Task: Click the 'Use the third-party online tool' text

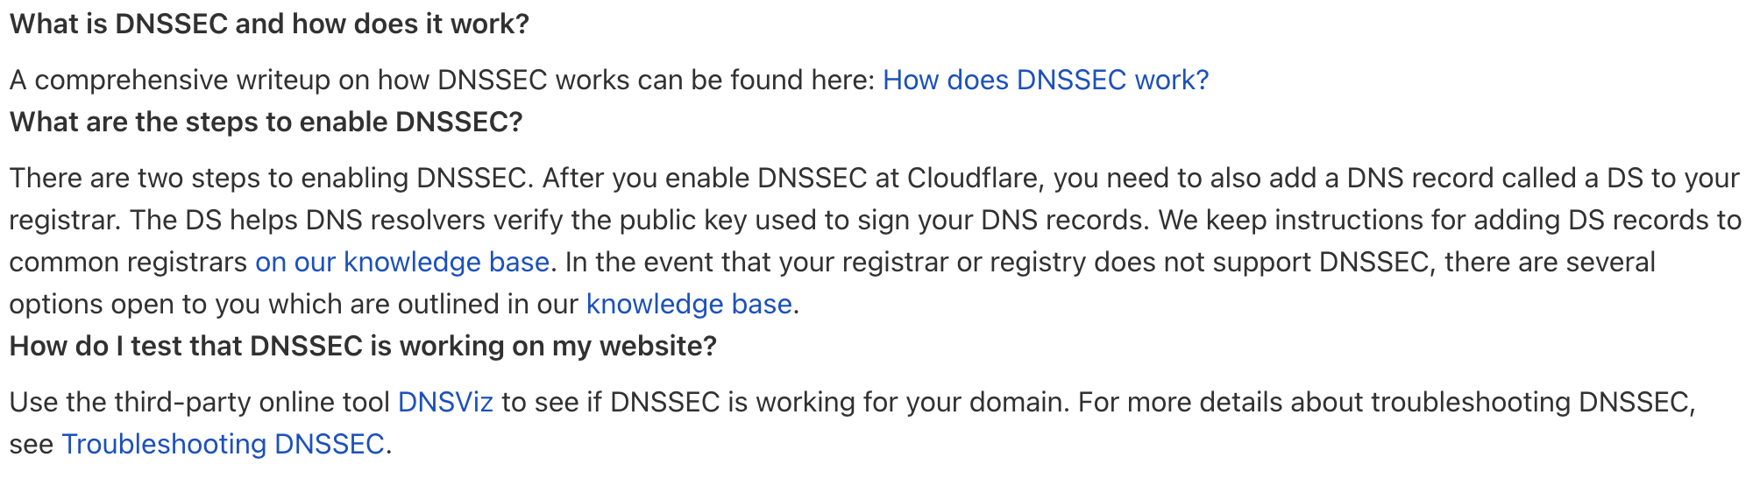Action: point(200,402)
